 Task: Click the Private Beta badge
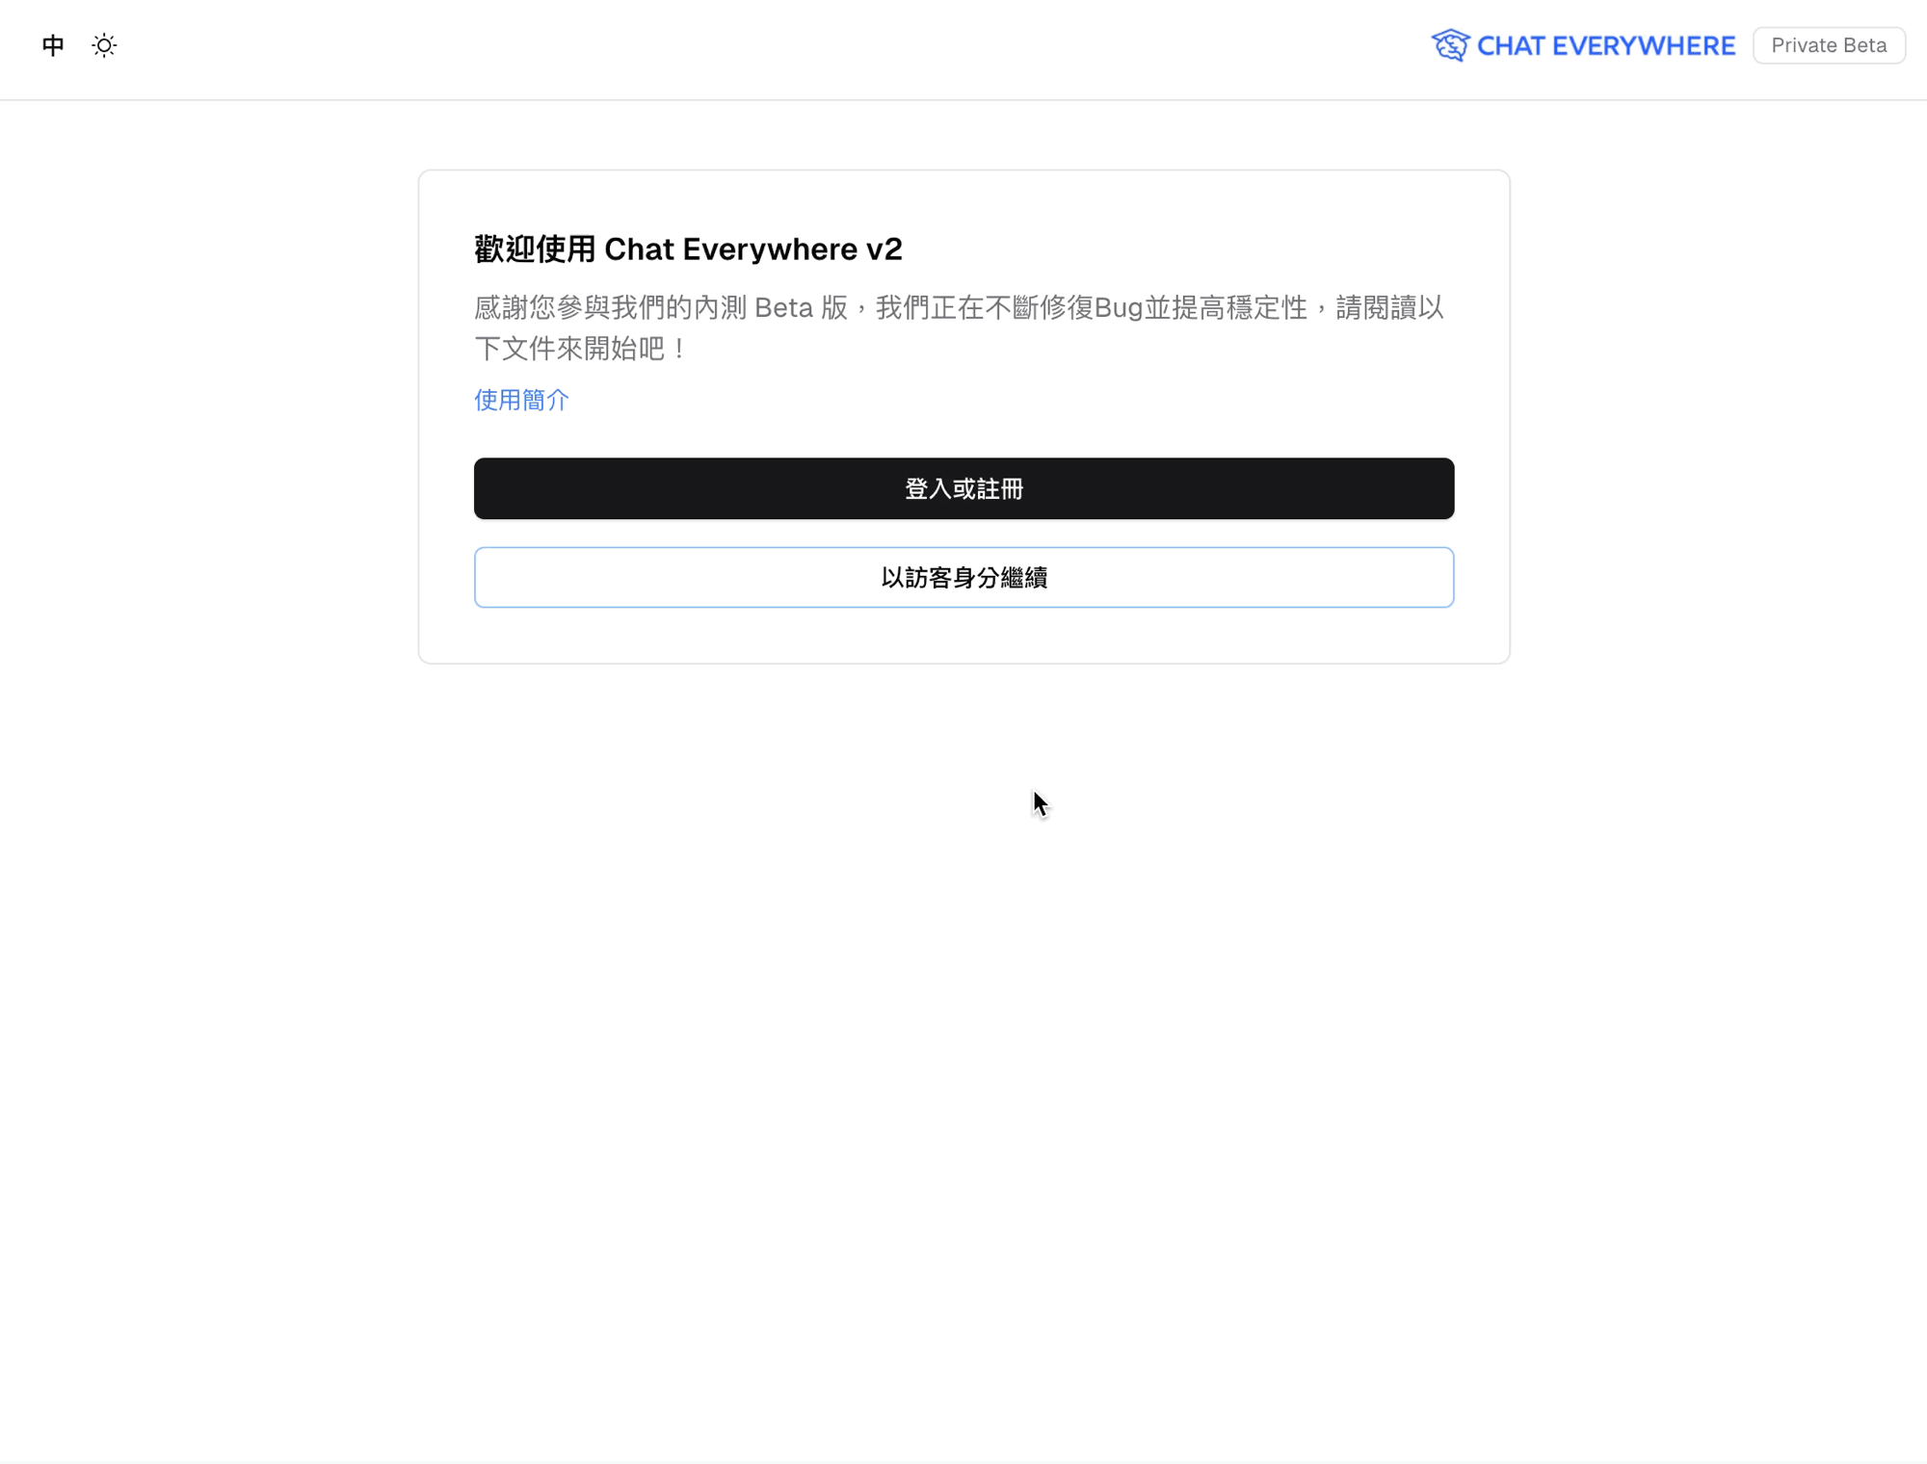(1829, 45)
